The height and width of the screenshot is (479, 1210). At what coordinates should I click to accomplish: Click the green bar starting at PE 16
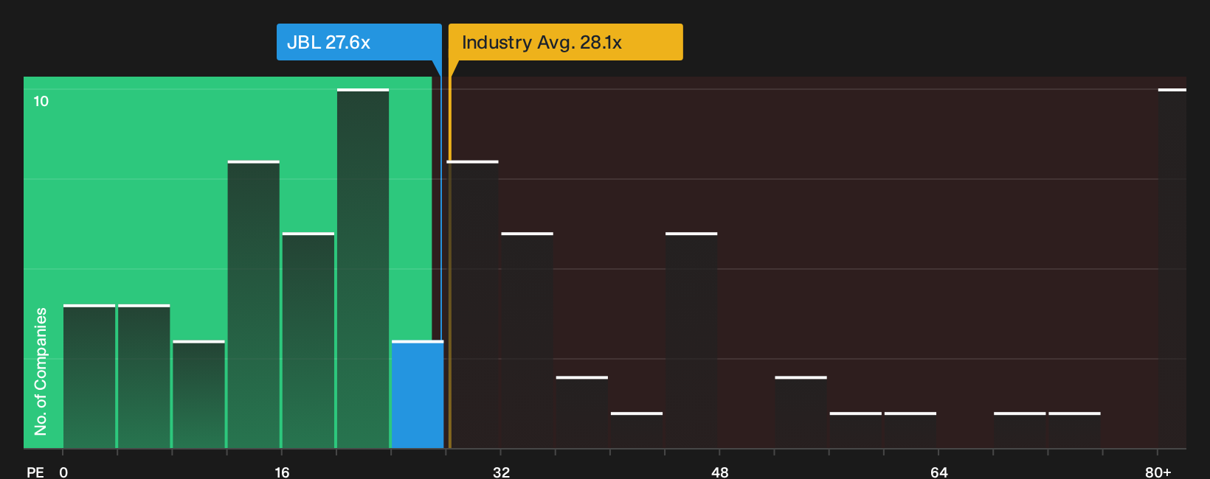coord(308,340)
